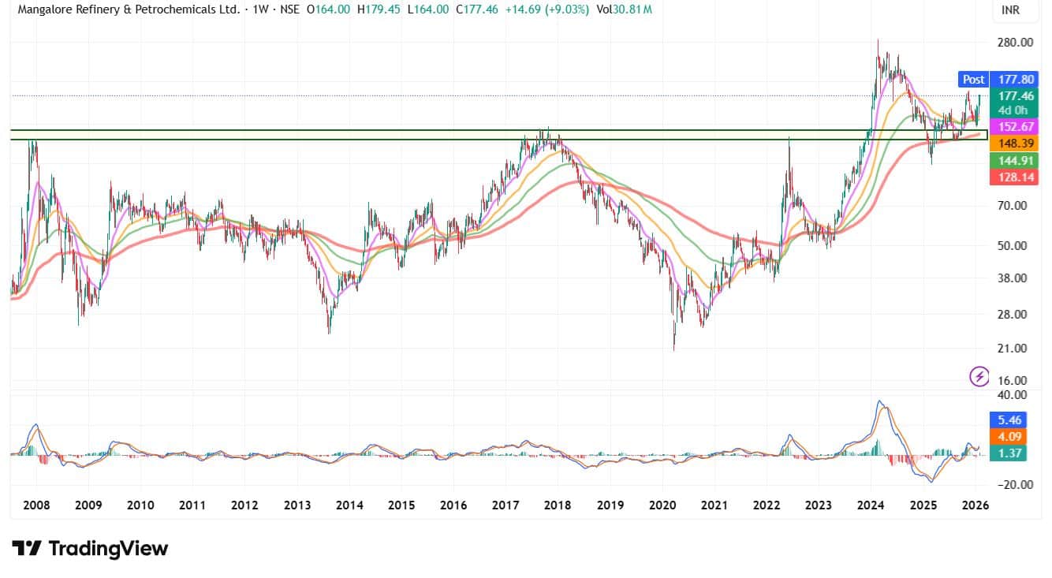Click the 2019 label on time axis
The height and width of the screenshot is (578, 1052).
pyautogui.click(x=610, y=505)
